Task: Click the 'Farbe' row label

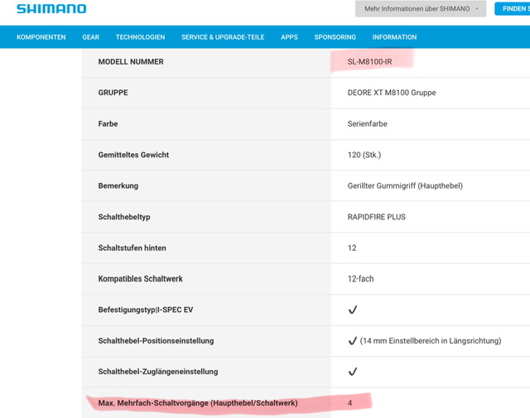Action: [x=108, y=123]
